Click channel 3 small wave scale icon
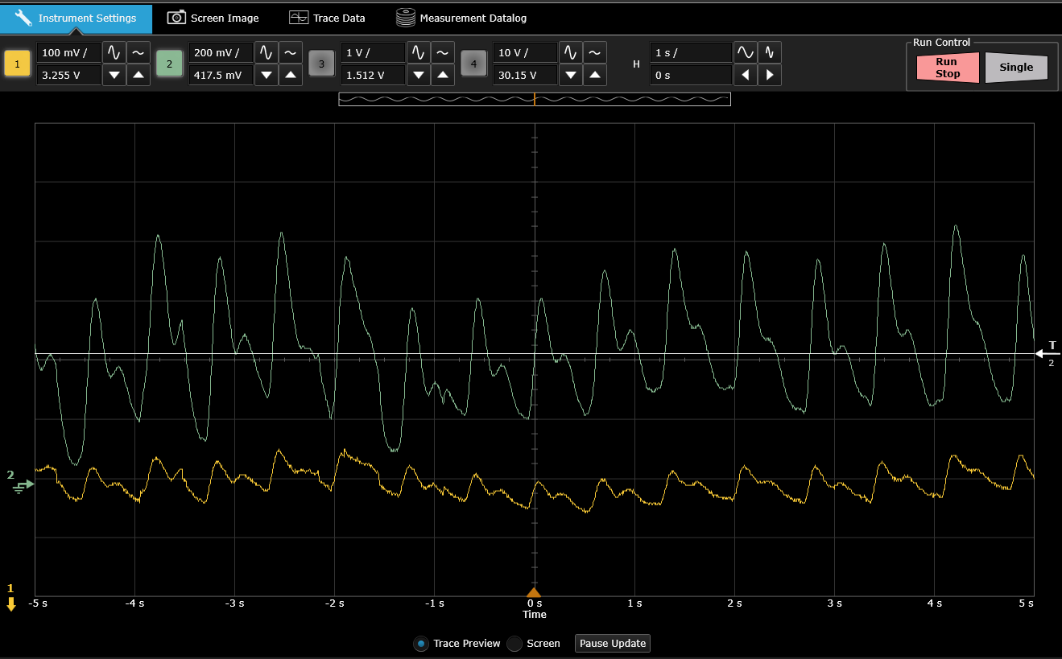This screenshot has width=1062, height=659. click(443, 52)
